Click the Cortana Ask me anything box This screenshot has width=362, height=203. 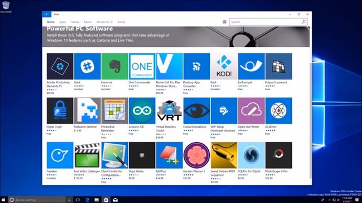click(37, 200)
